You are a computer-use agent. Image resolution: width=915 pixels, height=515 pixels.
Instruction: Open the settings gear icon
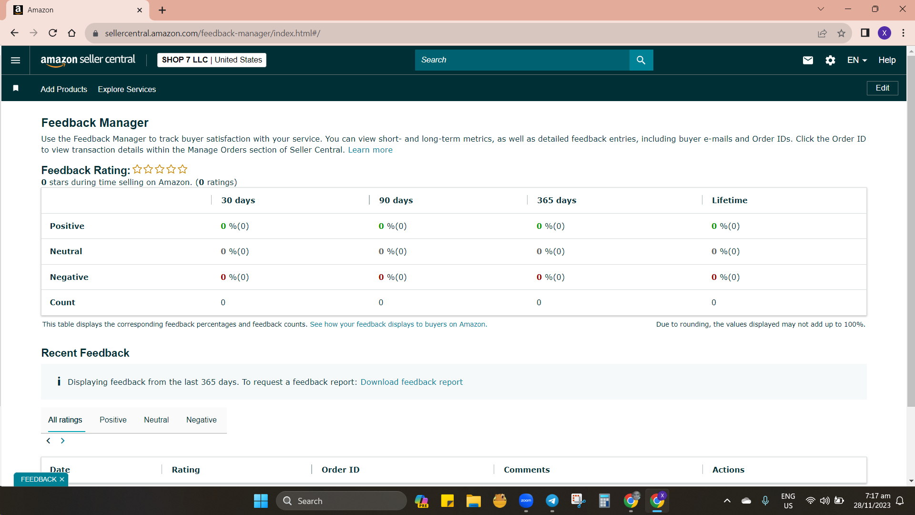830,60
